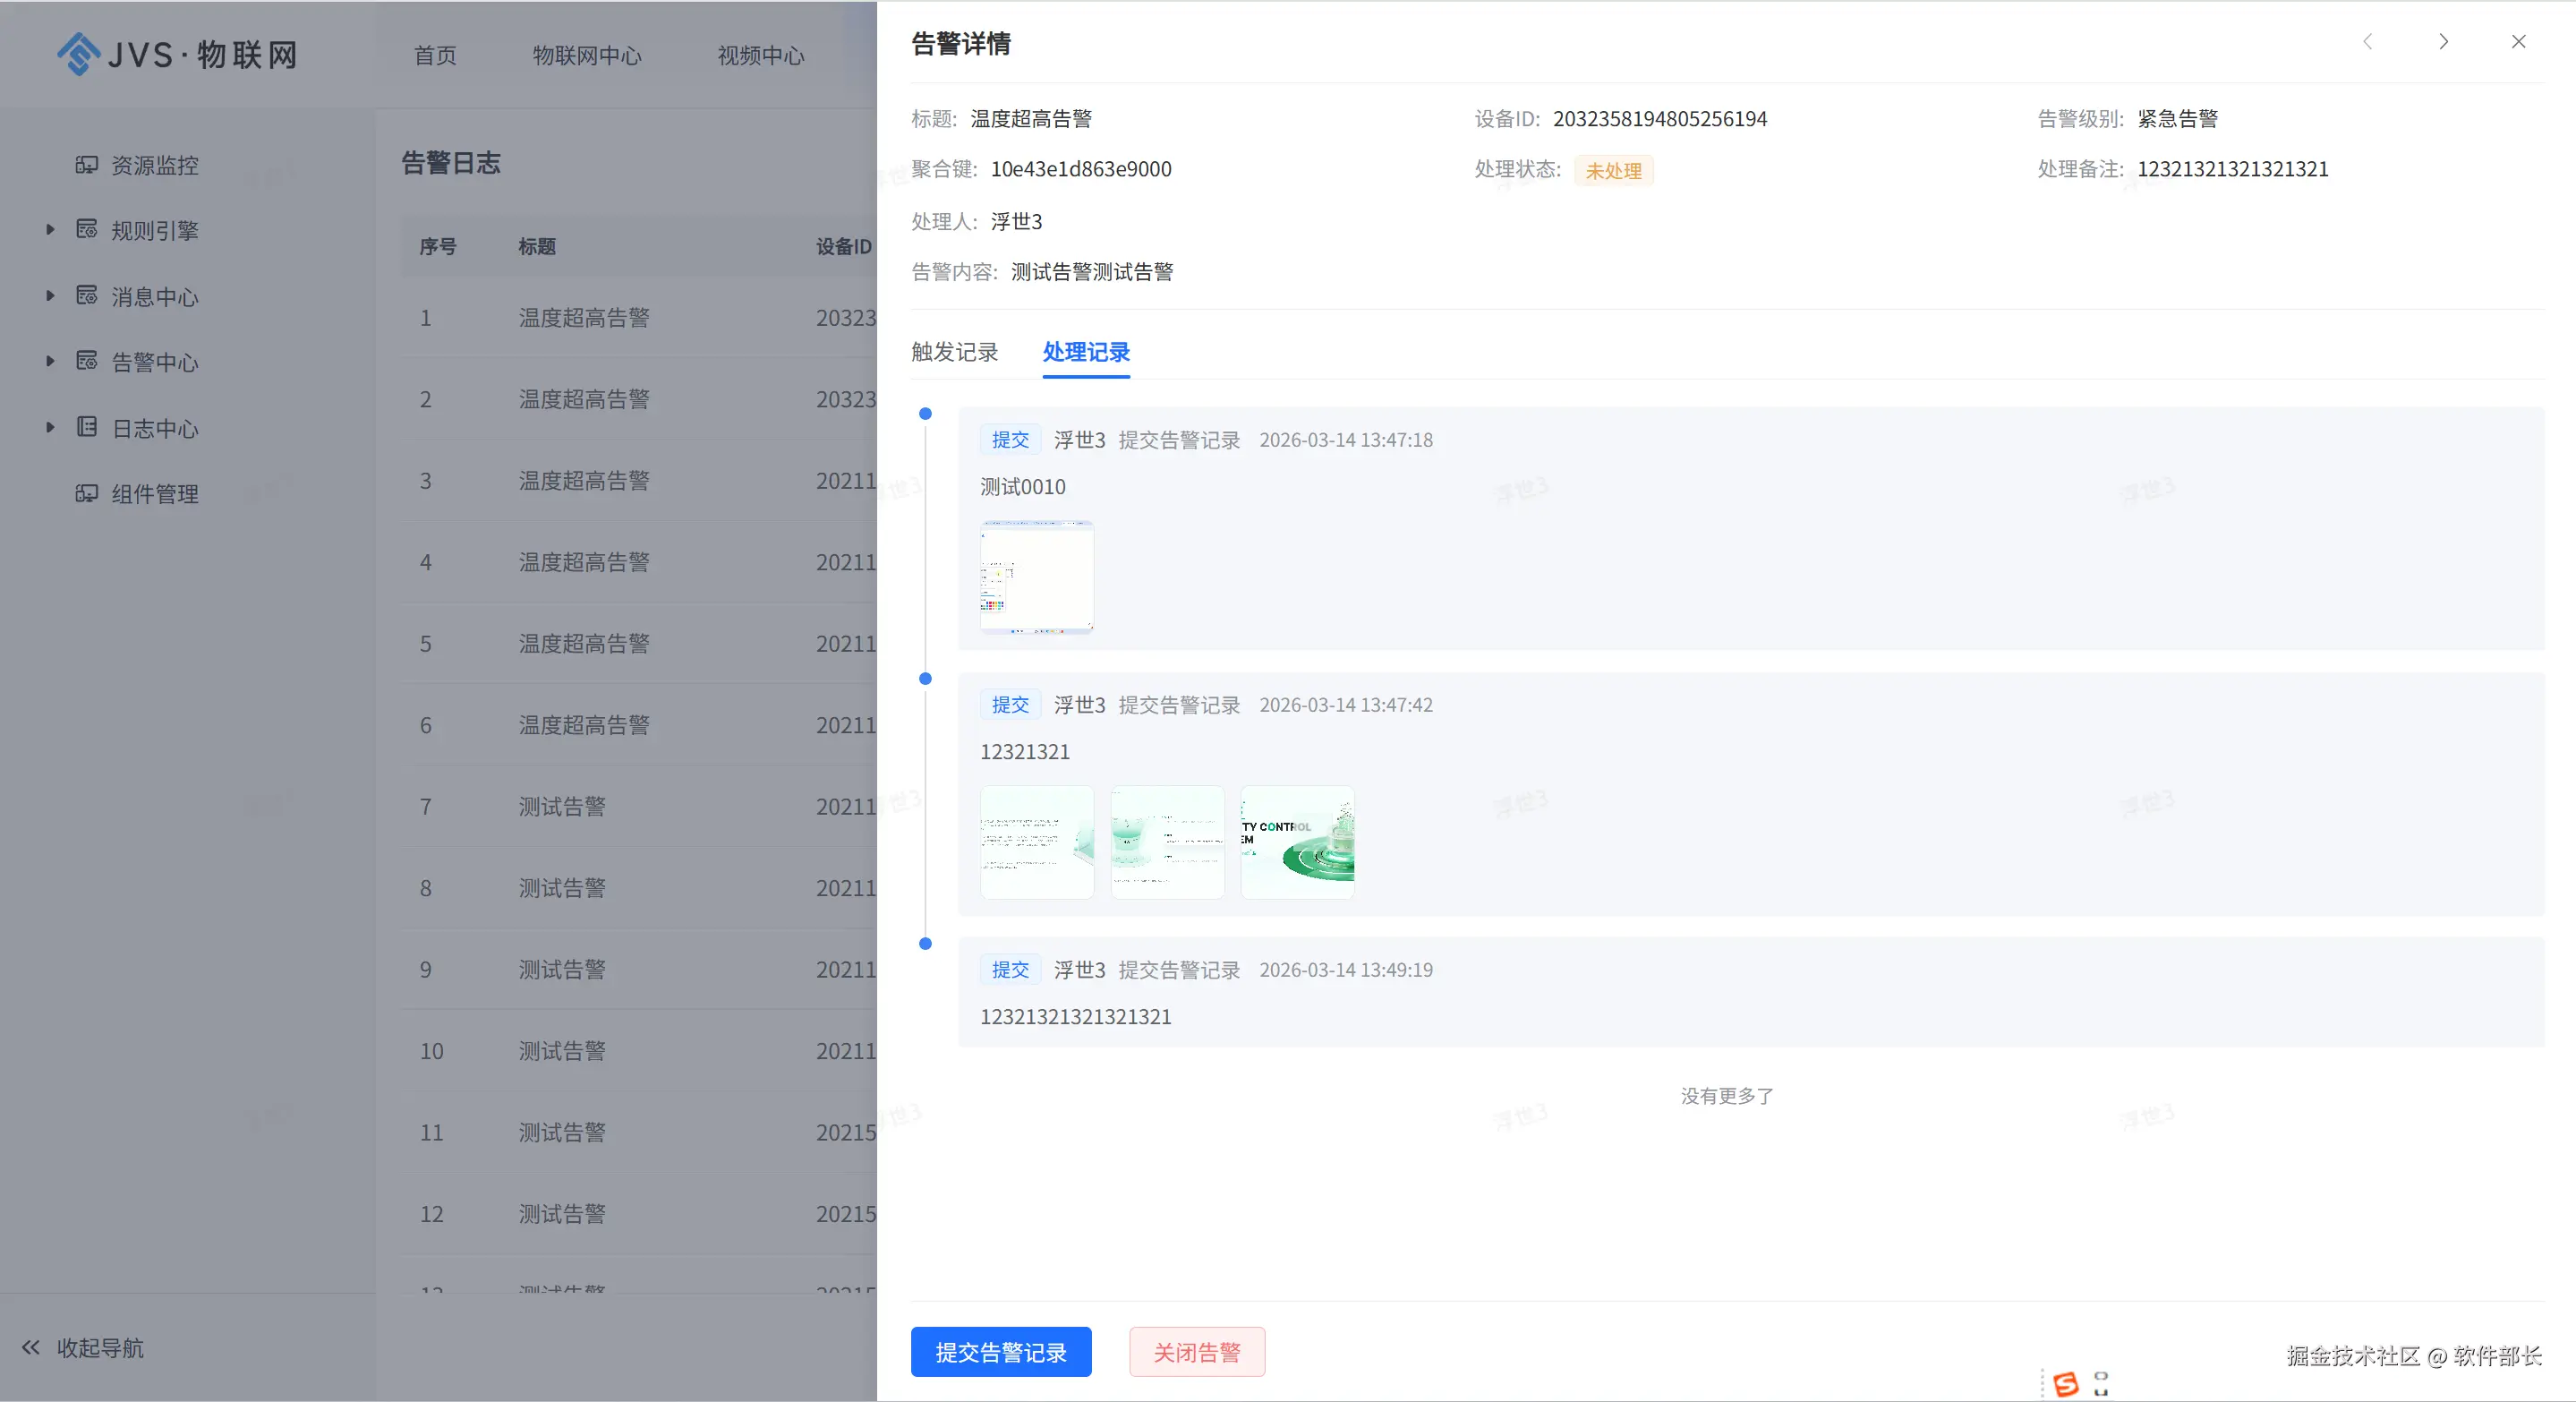
Task: Go to next alarm detail arrow
Action: click(2443, 42)
